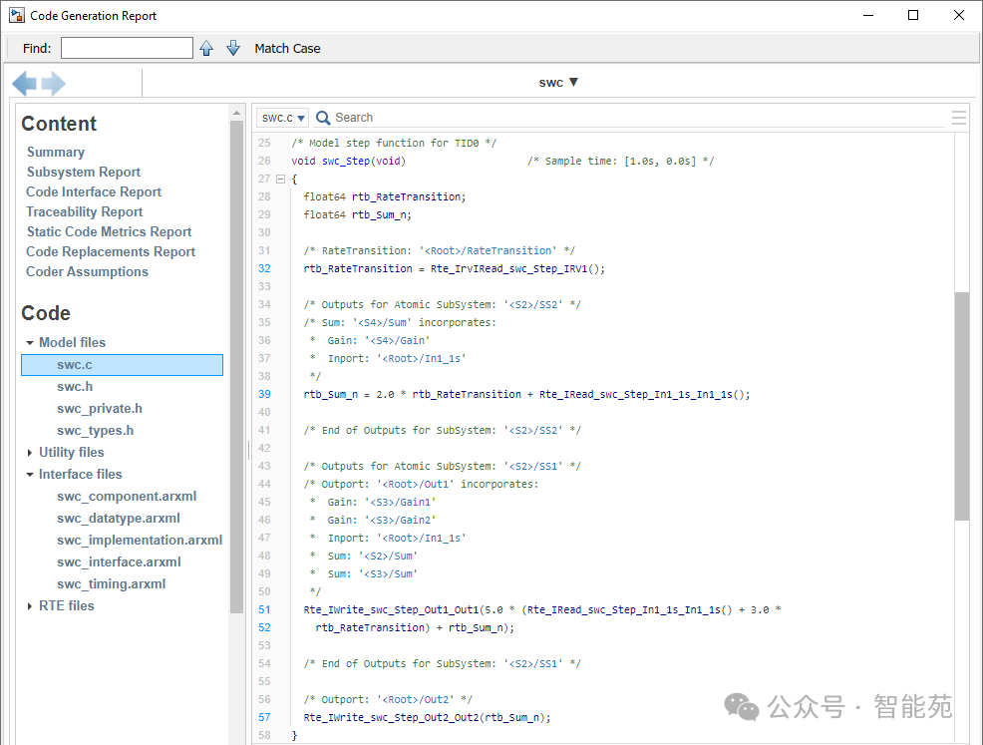Open swc_implementation.arxml file
This screenshot has height=745, width=983.
coord(140,541)
